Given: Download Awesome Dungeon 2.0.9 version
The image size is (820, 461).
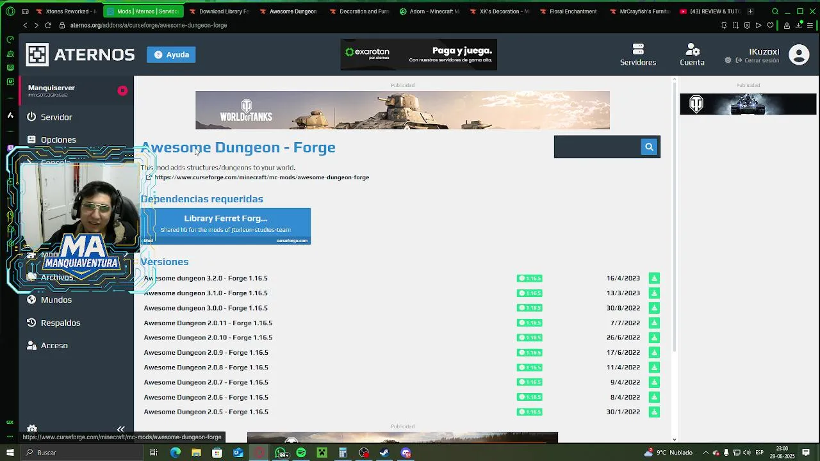Looking at the screenshot, I should (654, 352).
